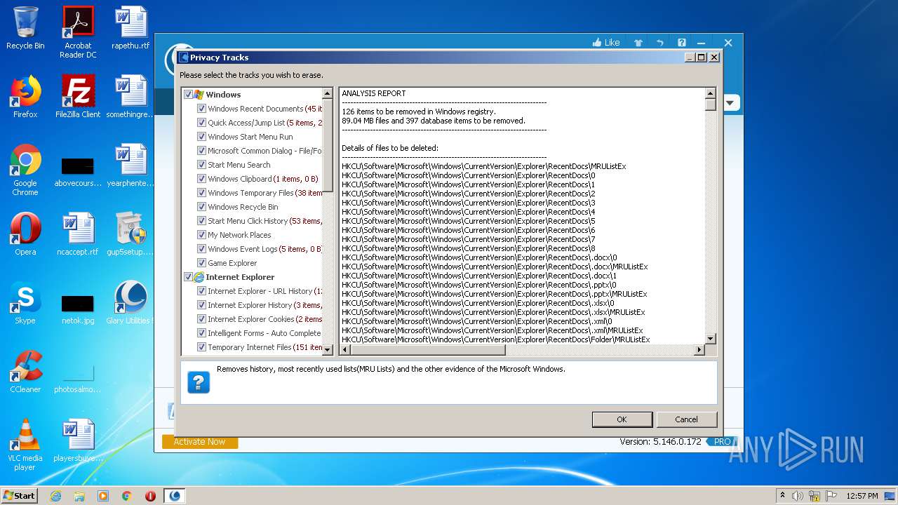Launch Opera browser desktop icon
The height and width of the screenshot is (505, 898).
25,234
